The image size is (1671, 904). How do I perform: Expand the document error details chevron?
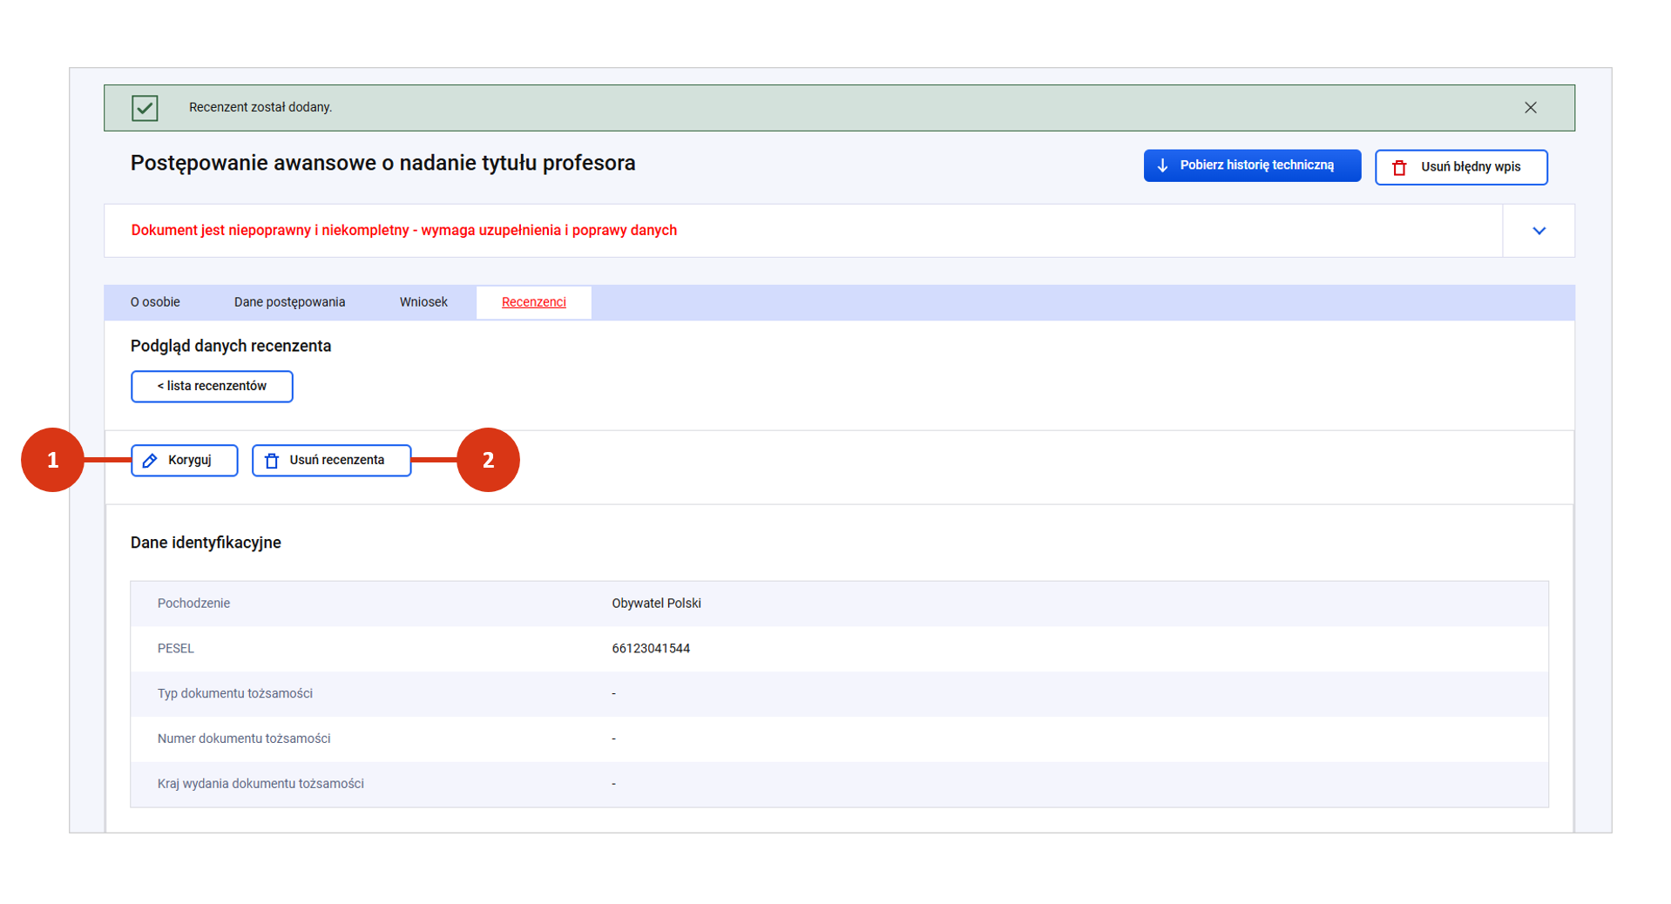[1539, 231]
